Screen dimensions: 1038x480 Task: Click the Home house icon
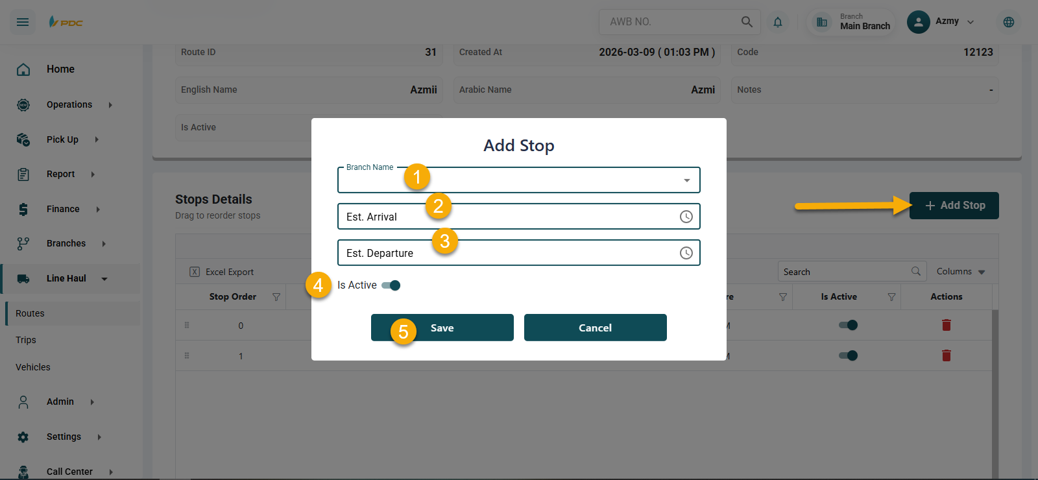[23, 69]
